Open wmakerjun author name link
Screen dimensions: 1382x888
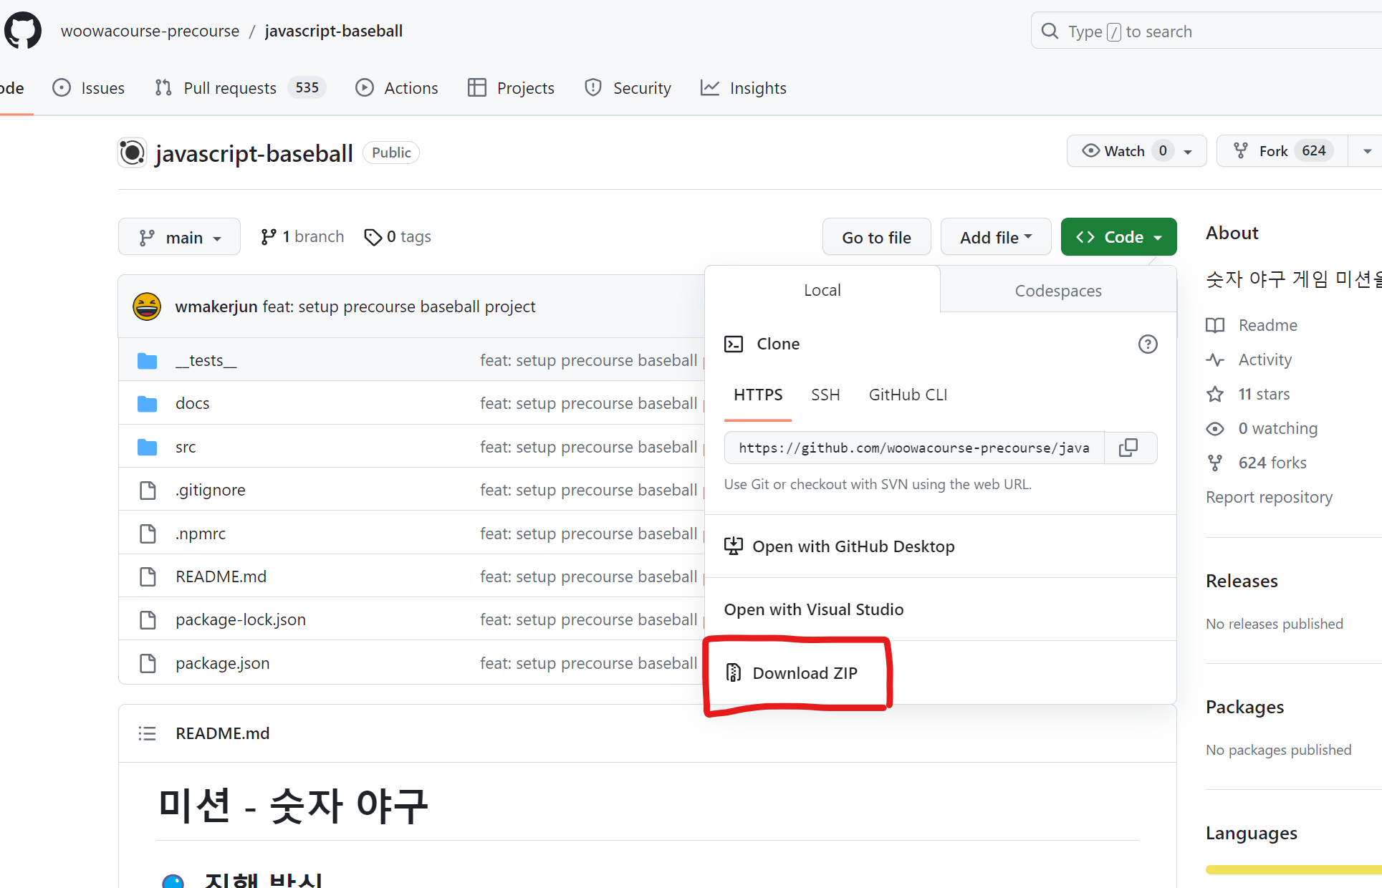[x=216, y=307]
